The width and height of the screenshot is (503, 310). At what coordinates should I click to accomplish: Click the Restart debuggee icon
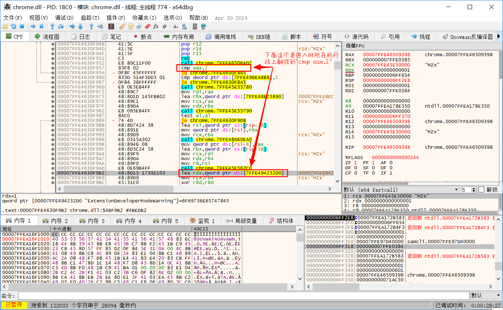13,26
